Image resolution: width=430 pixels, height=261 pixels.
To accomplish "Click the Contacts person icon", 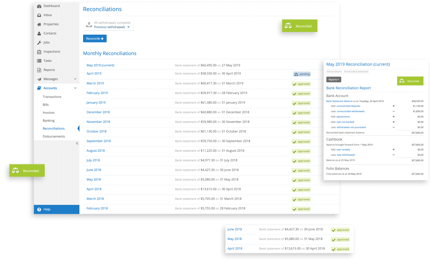I will (x=39, y=33).
